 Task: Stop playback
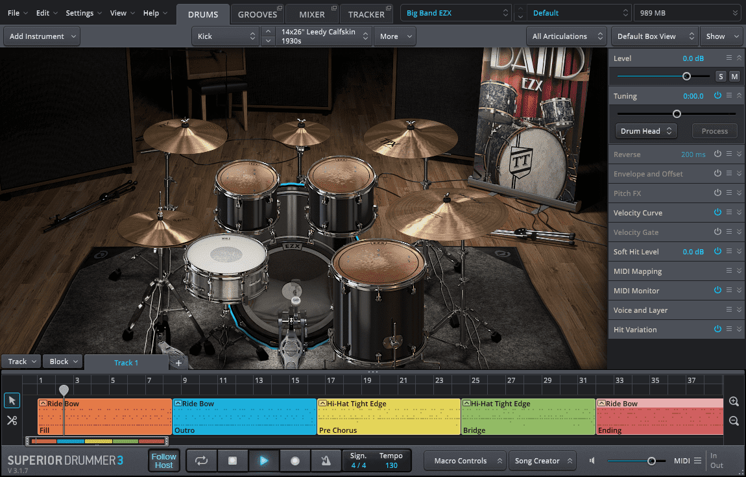(x=233, y=460)
